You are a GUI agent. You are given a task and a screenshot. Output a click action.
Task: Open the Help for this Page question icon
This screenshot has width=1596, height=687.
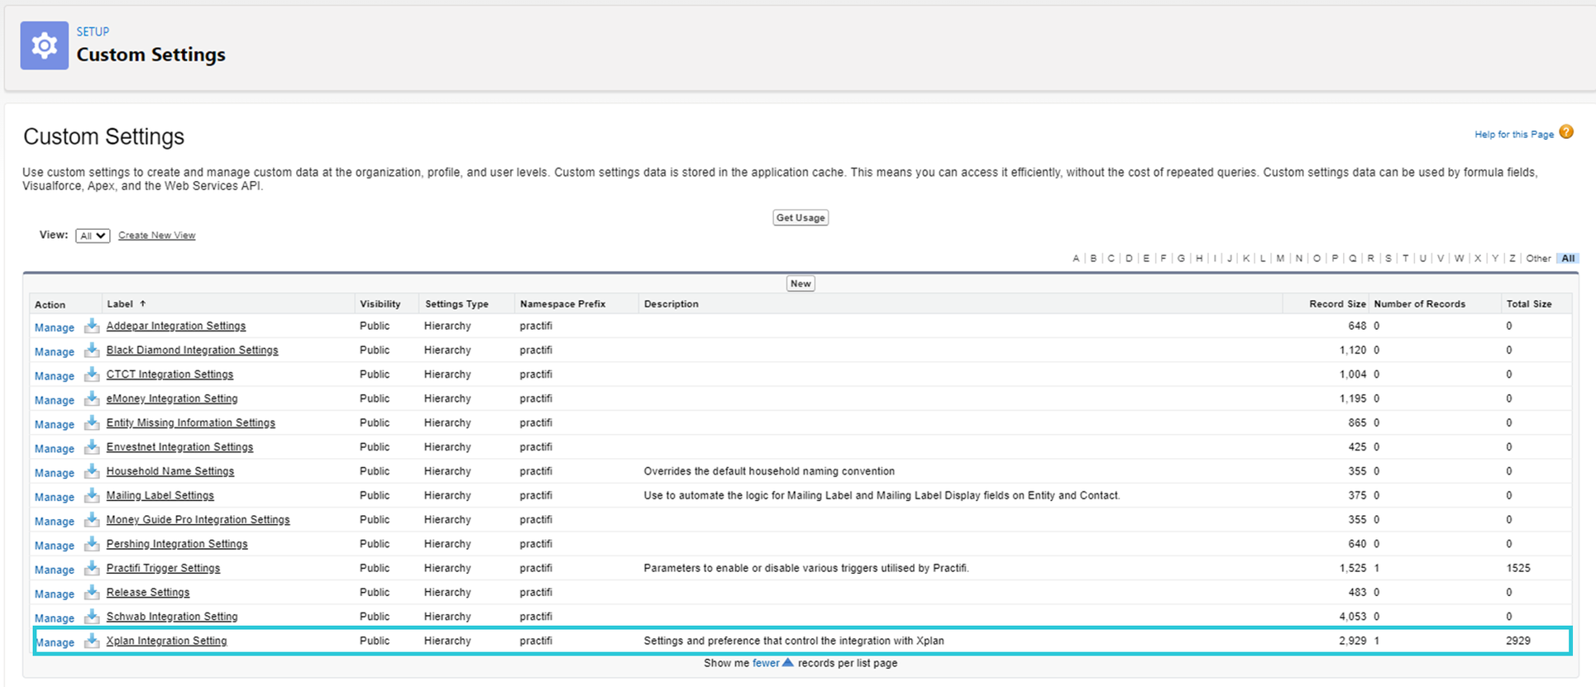1566,132
